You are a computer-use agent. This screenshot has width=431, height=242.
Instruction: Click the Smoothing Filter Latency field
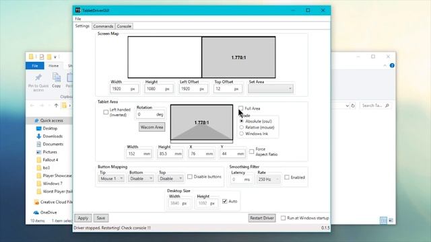241,179
